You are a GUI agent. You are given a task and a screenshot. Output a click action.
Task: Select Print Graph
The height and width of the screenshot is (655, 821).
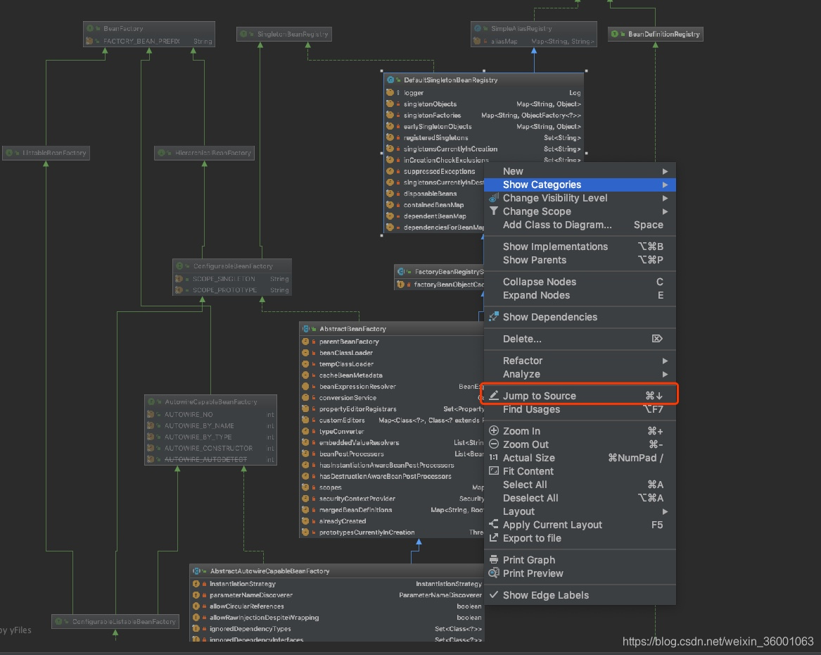[580, 560]
